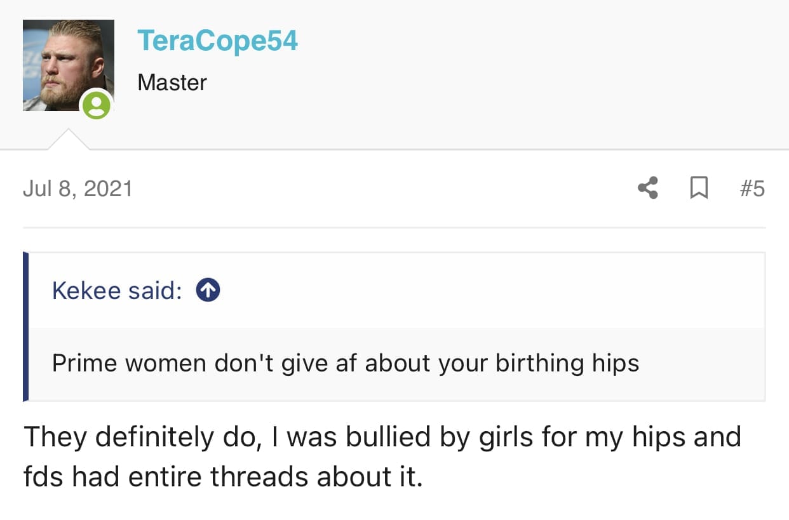Open the Jul 8, 2021 post permalink

pyautogui.click(x=78, y=189)
